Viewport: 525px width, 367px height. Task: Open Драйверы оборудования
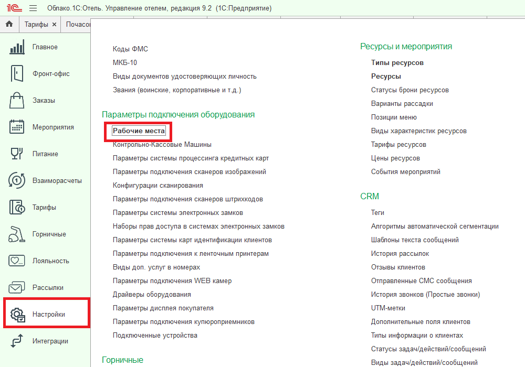coord(152,295)
